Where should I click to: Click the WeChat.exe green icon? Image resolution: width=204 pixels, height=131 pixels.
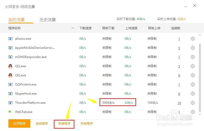pos(10,112)
